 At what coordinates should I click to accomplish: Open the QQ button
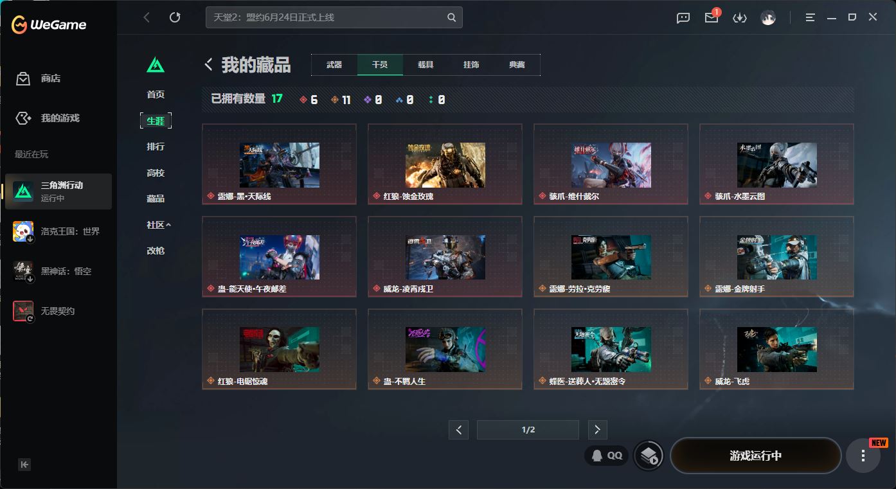(x=607, y=456)
